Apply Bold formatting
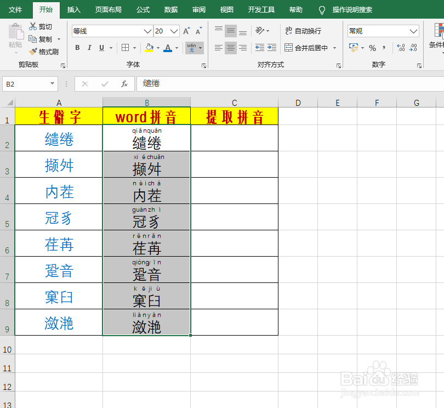 click(77, 48)
